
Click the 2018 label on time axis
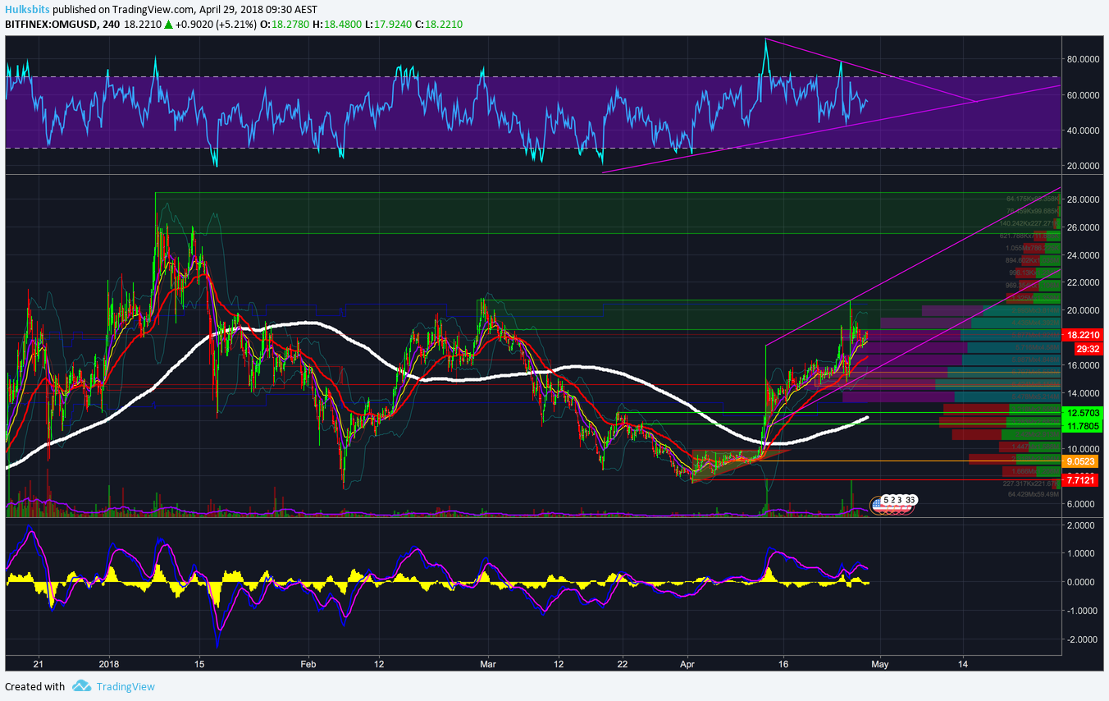point(108,663)
